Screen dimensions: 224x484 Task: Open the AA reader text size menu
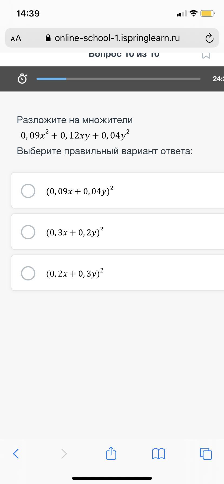pos(16,38)
